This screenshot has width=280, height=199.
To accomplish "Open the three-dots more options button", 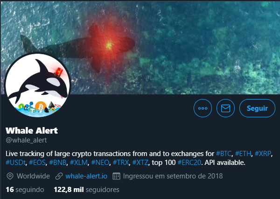I will [x=203, y=108].
